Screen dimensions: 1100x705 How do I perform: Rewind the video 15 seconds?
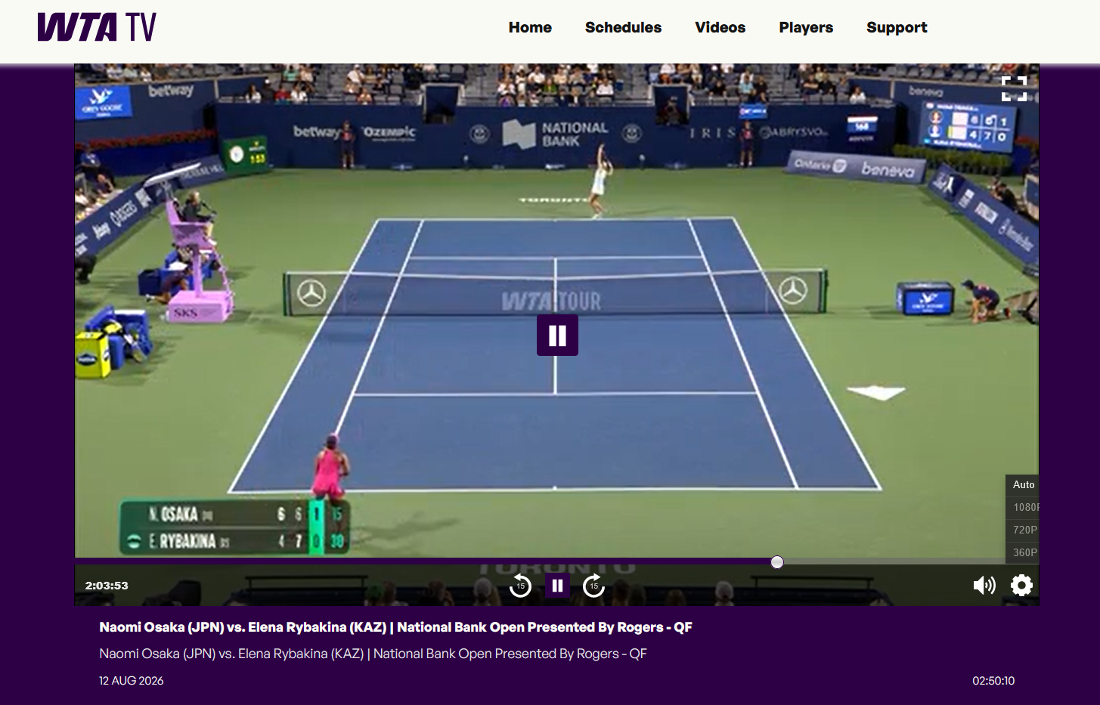[x=520, y=586]
